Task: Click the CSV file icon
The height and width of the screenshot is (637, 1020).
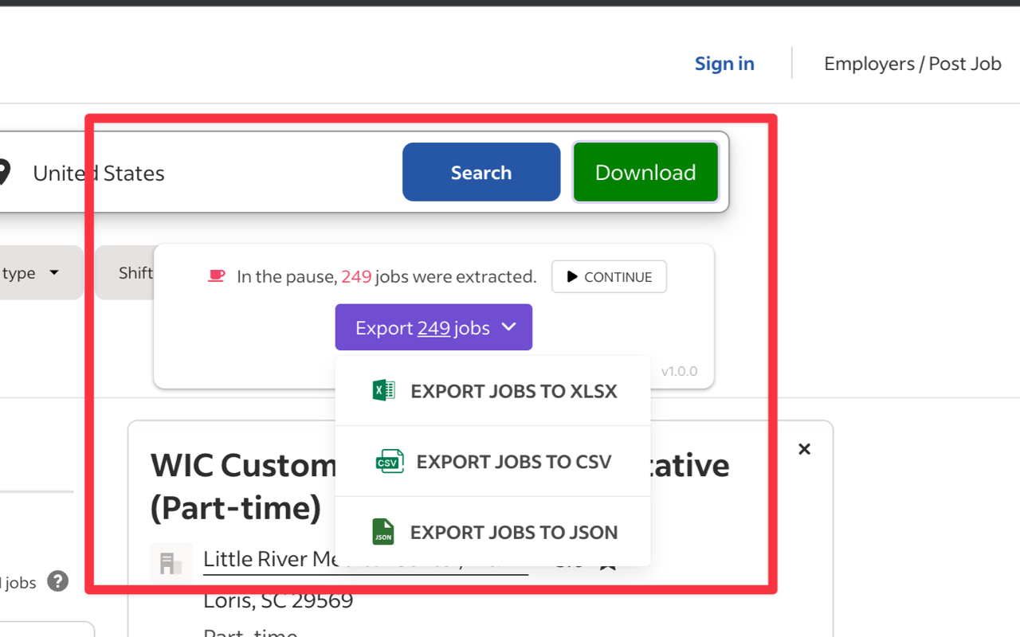Action: pos(390,461)
